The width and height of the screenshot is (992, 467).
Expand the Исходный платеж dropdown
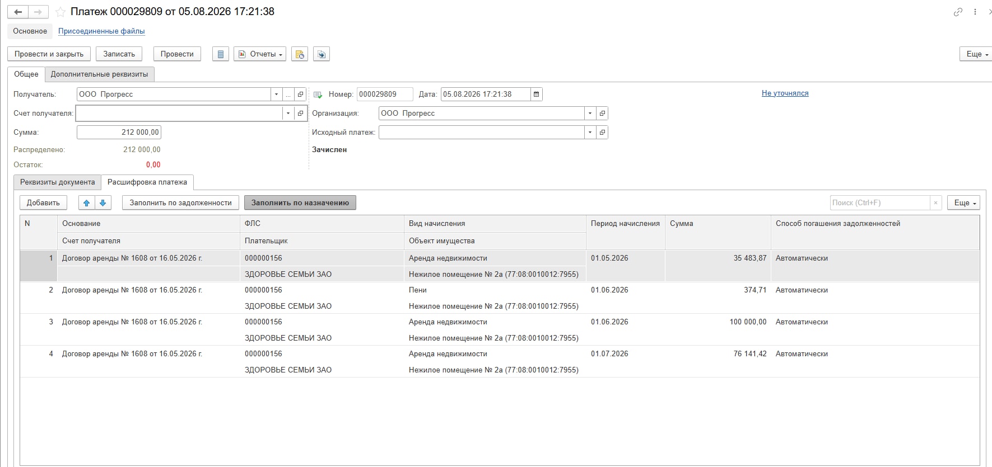(590, 133)
